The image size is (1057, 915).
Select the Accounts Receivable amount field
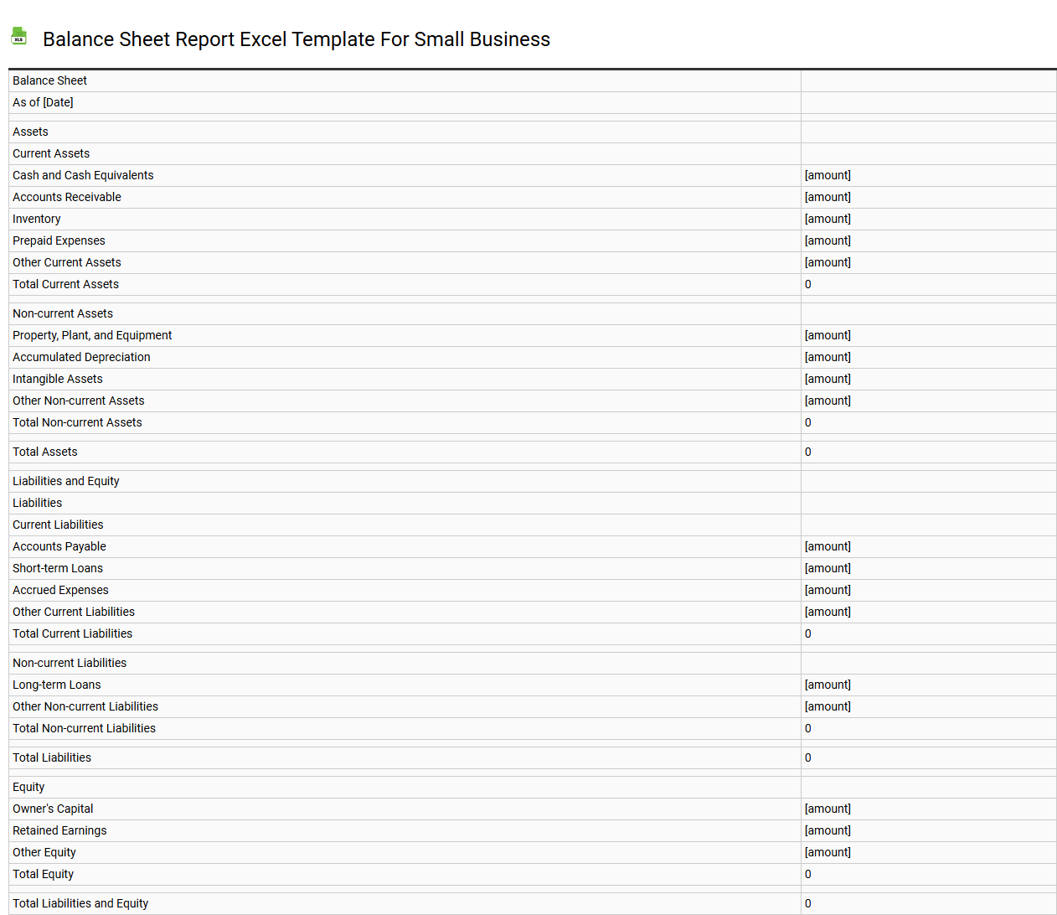coord(828,197)
